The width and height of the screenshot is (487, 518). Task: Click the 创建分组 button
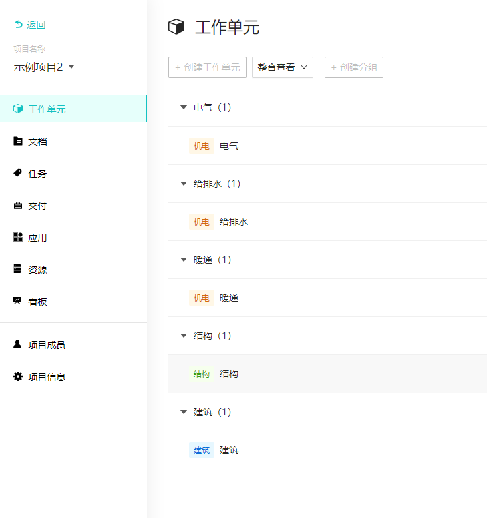(354, 67)
